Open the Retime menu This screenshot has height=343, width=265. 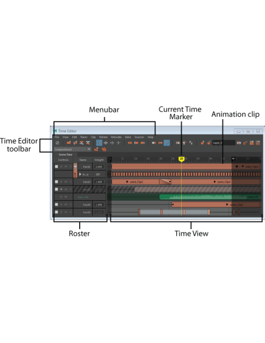(103, 137)
